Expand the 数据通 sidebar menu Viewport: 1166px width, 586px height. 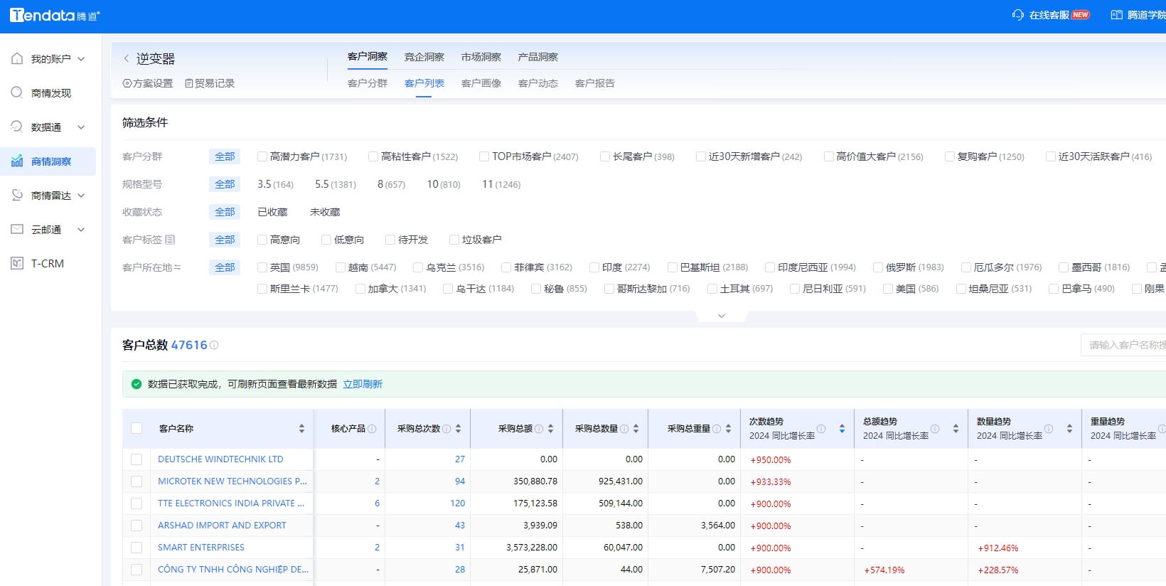[x=81, y=127]
